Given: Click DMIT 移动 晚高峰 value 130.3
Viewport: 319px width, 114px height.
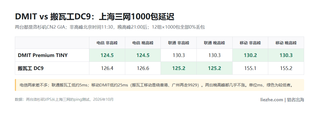Looking at the screenshot, I should point(286,55).
